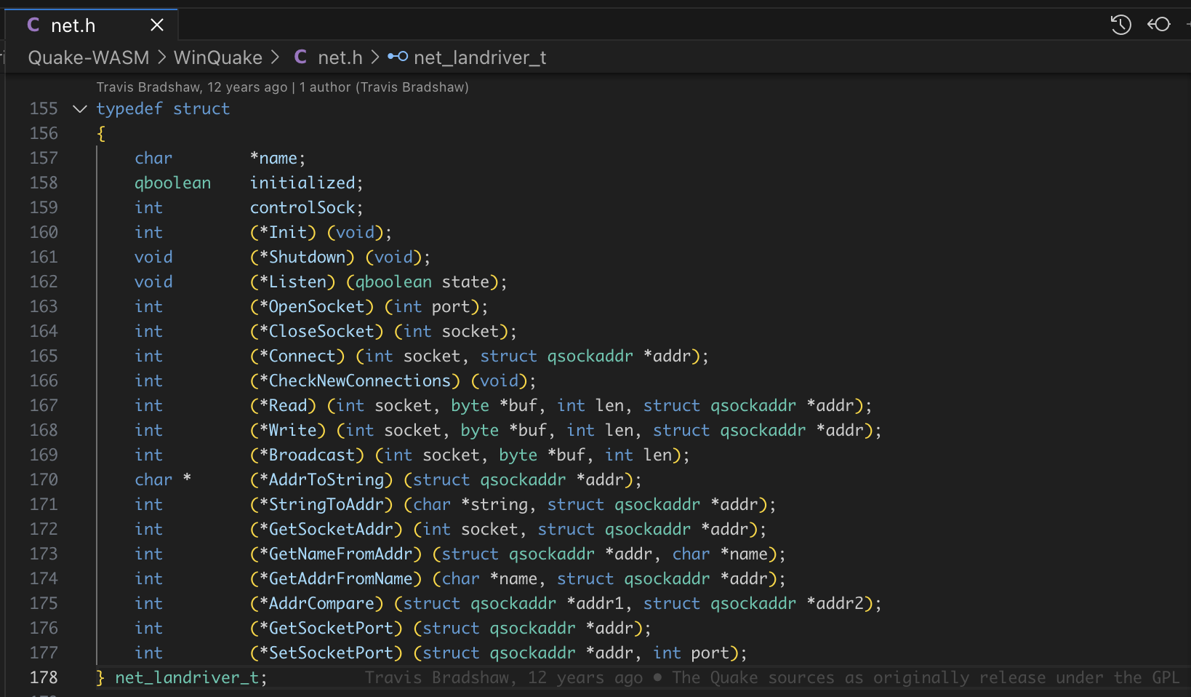
Task: Click '*SetSocketPort' function pointer
Action: 326,653
